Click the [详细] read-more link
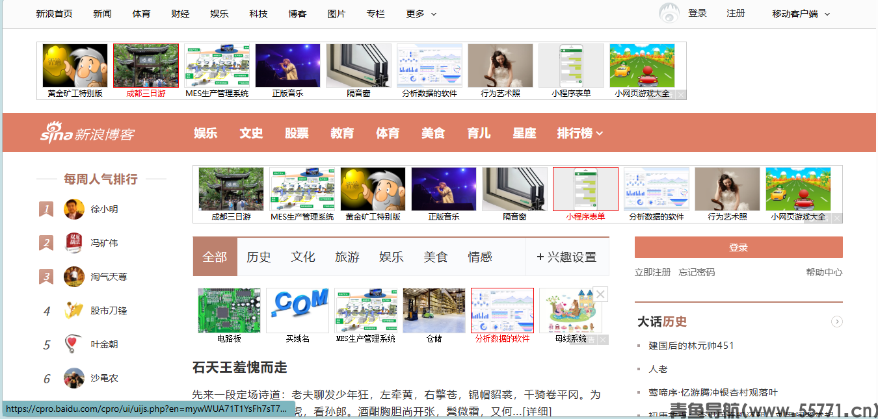The height and width of the screenshot is (419, 878). click(x=538, y=411)
